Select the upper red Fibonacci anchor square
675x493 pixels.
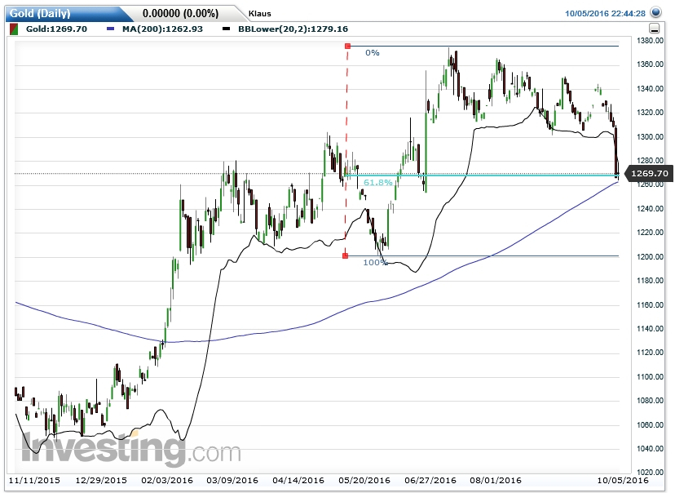click(x=347, y=47)
